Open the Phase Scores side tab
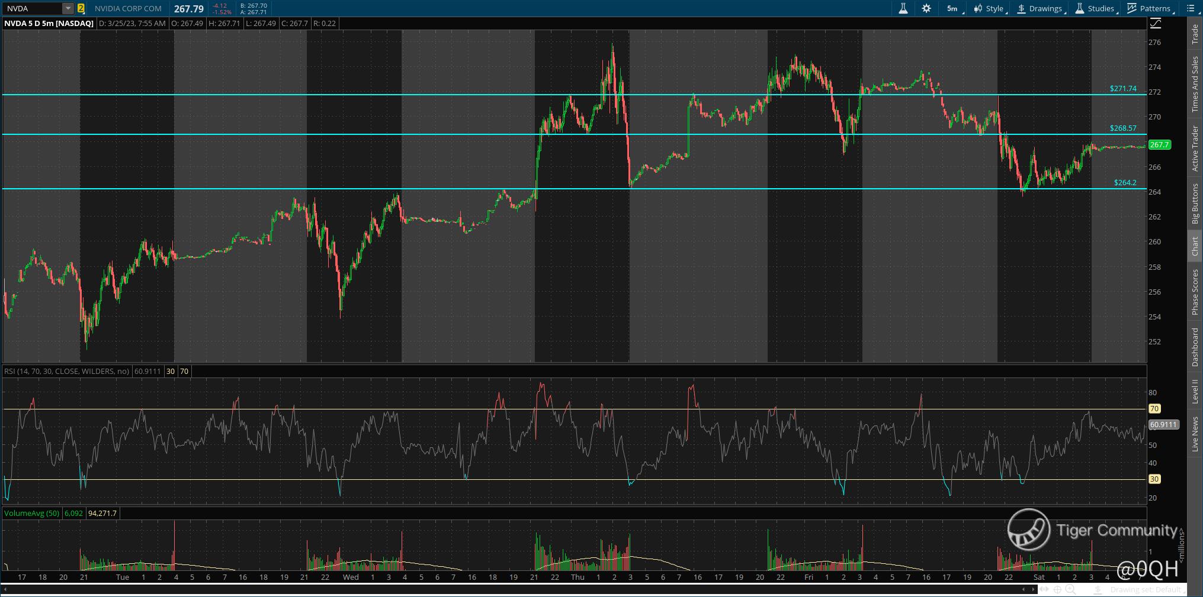Screen dimensions: 1203x597 pyautogui.click(x=1195, y=292)
